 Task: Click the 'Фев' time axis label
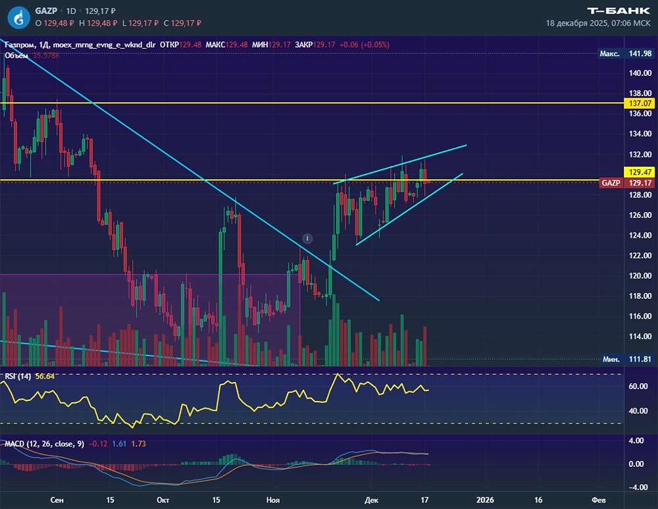[x=598, y=500]
